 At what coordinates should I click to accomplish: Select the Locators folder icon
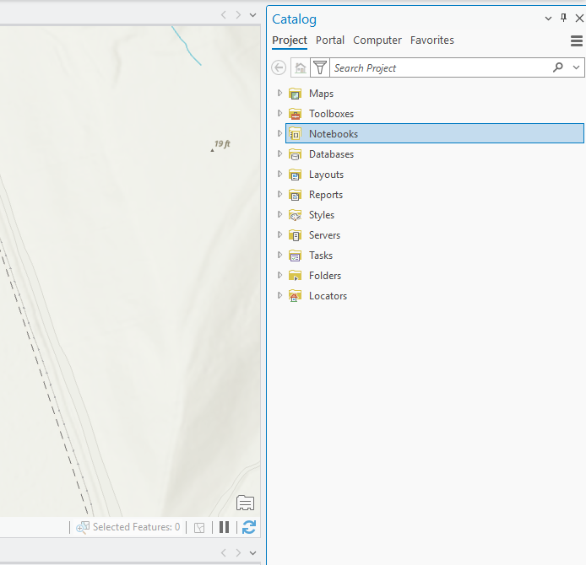tap(296, 296)
